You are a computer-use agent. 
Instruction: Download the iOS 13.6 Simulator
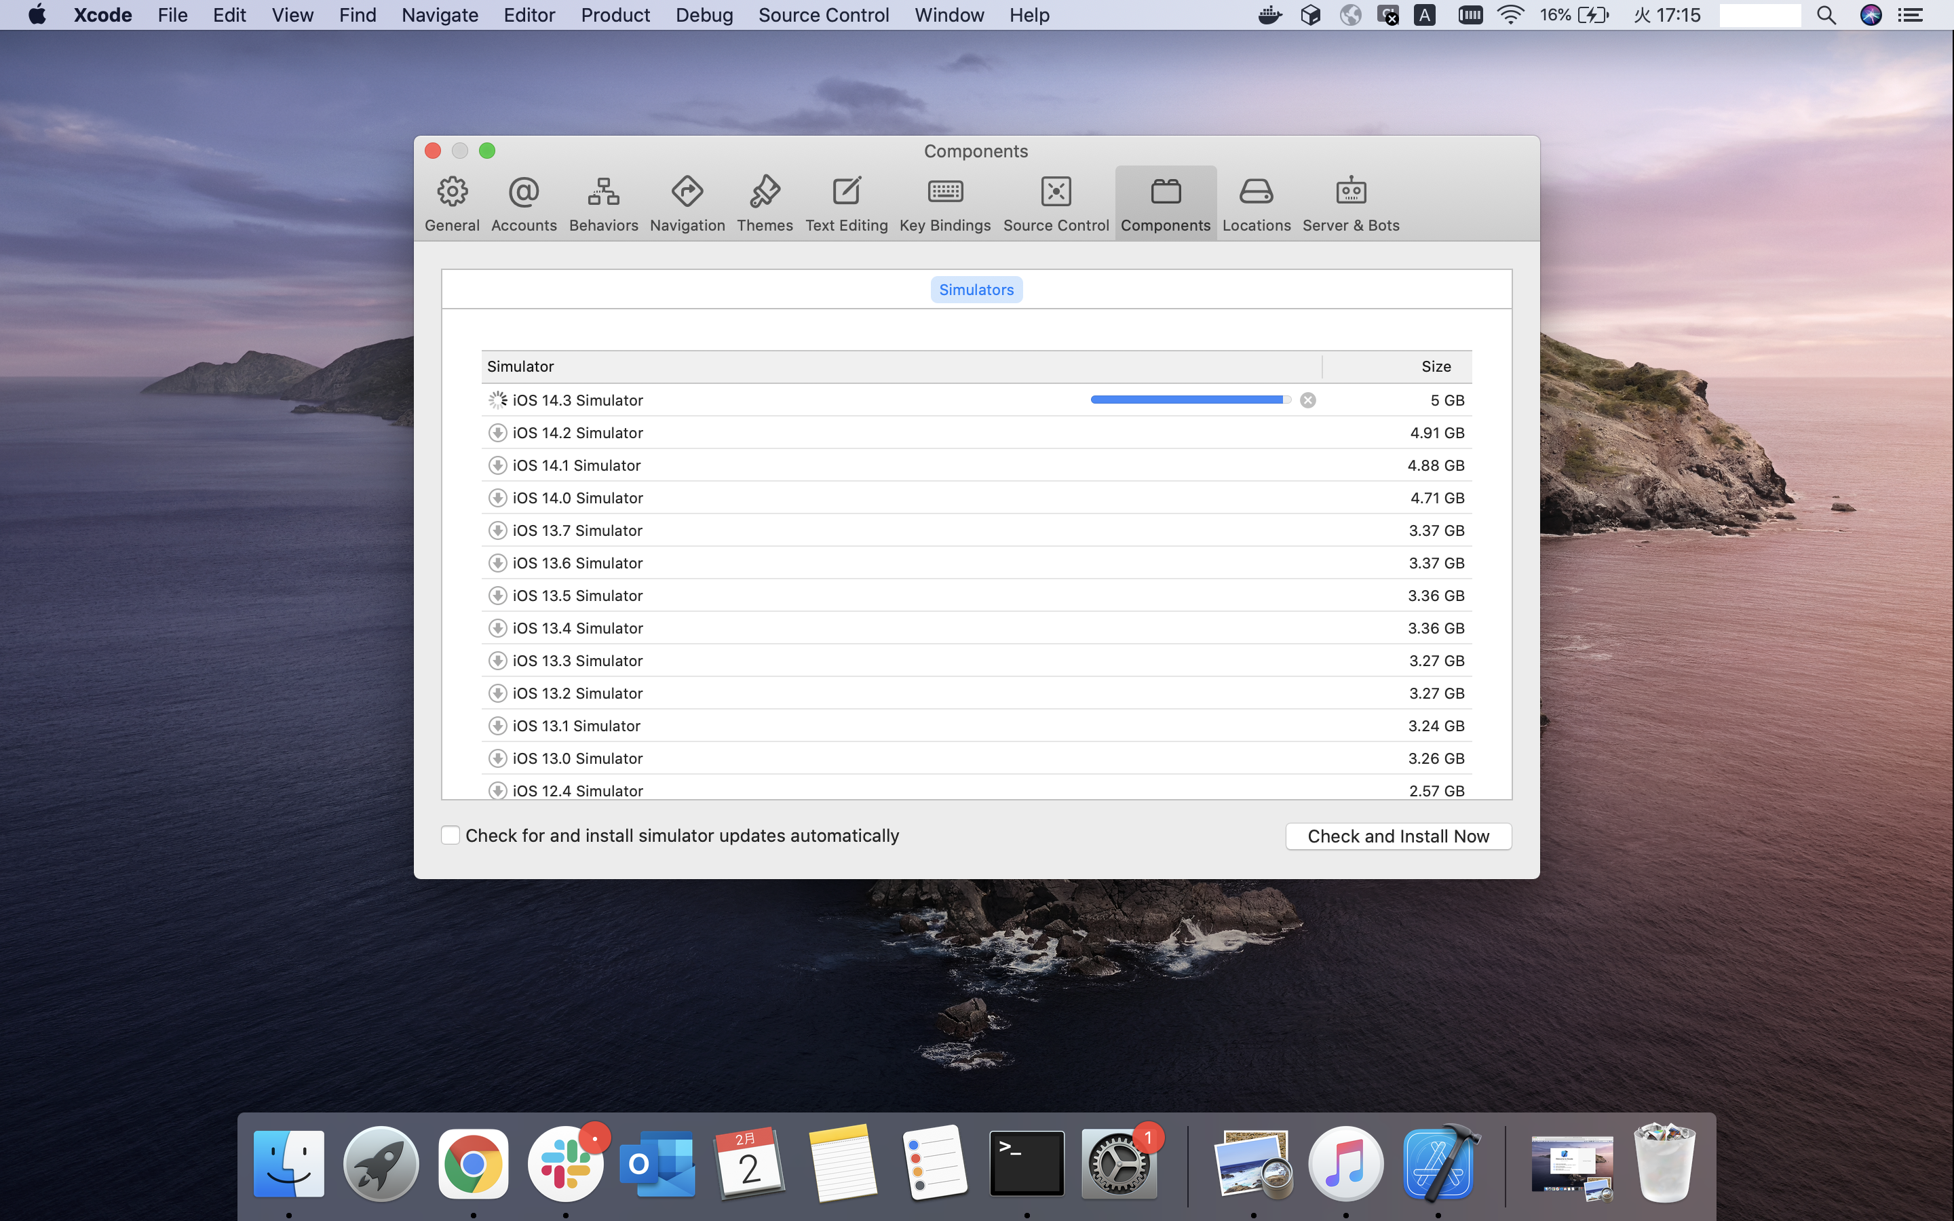497,563
